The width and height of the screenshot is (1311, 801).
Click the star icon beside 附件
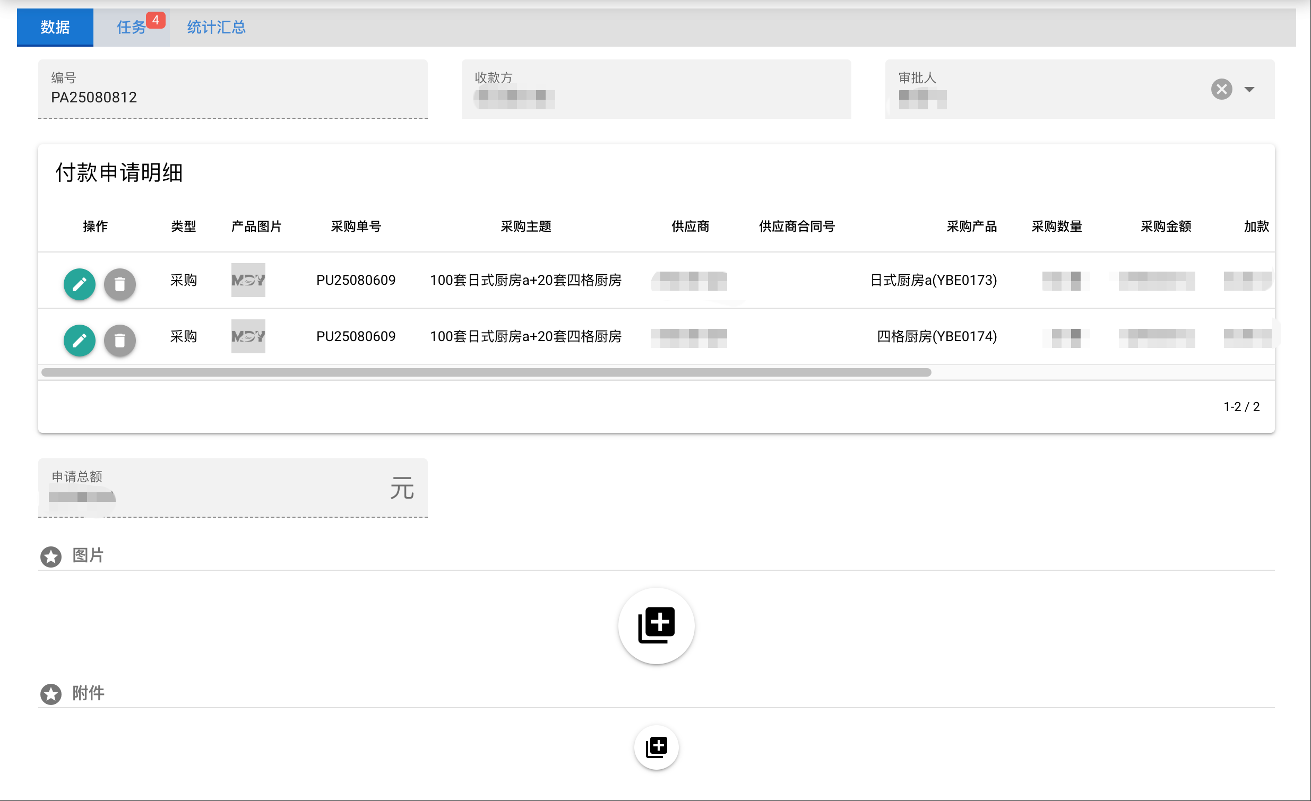[x=51, y=693]
